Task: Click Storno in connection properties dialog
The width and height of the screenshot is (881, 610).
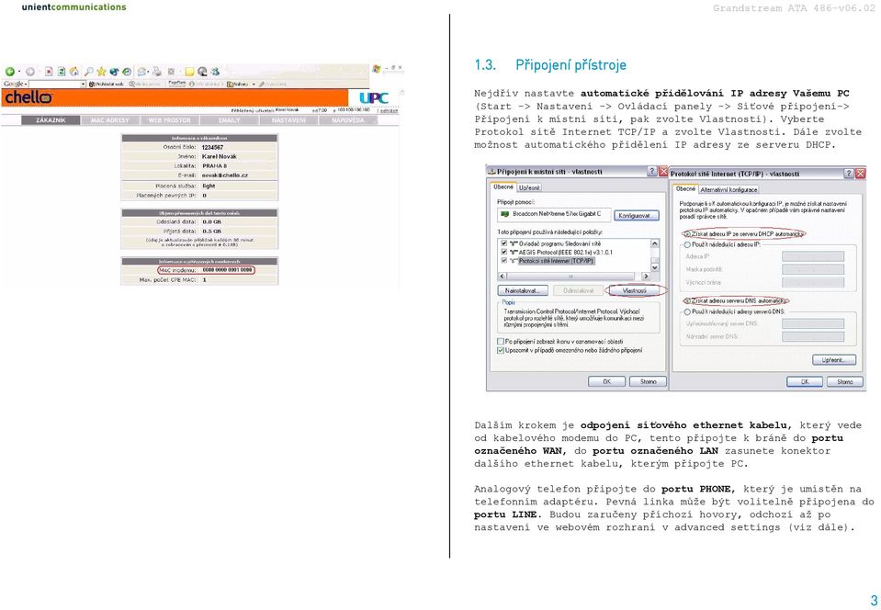Action: [x=648, y=381]
